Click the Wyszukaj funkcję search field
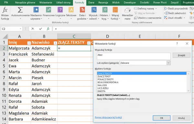This screenshot has width=194, height=124. click(x=134, y=56)
